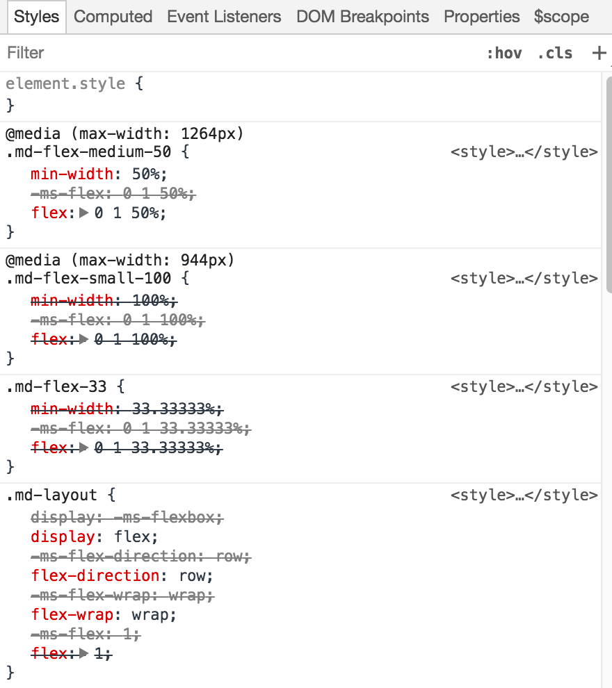Open the DOM Breakpoints tab

pos(362,17)
